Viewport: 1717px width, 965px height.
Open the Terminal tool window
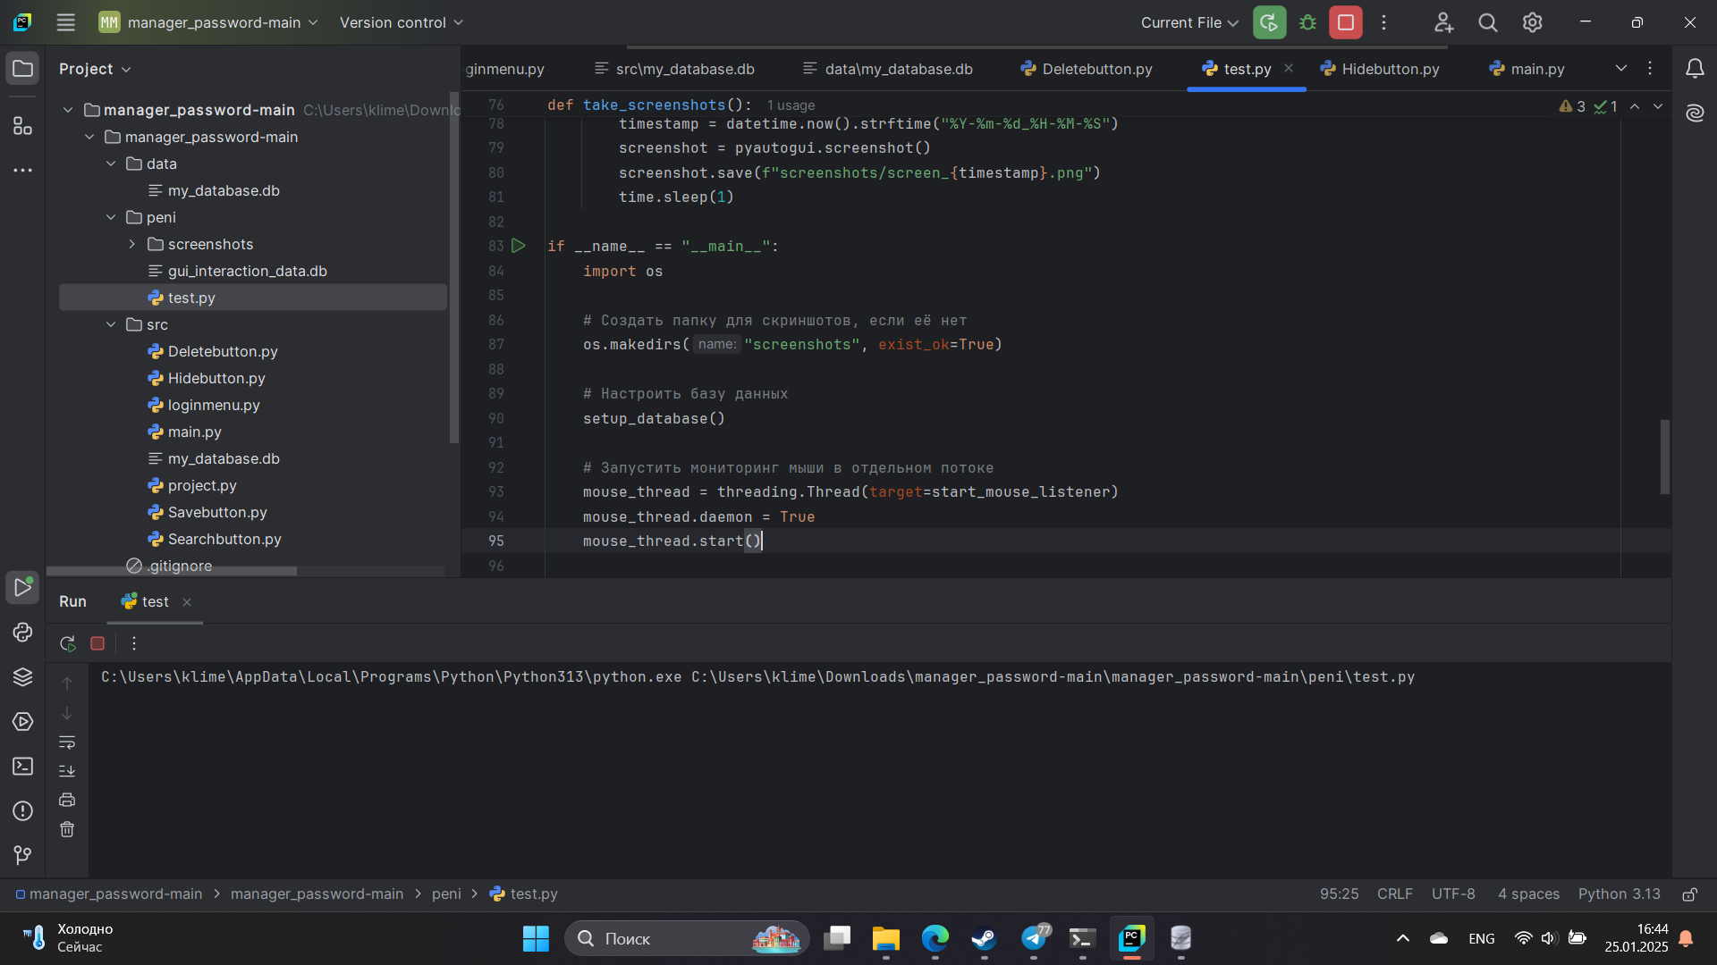(22, 766)
